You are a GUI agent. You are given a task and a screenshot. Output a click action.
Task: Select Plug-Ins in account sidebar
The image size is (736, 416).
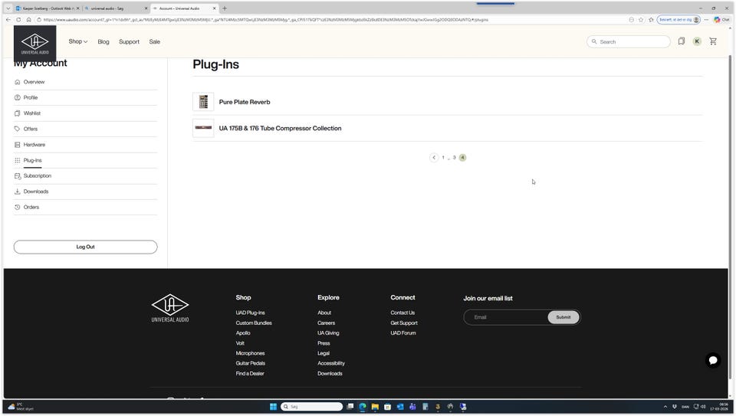click(x=32, y=160)
